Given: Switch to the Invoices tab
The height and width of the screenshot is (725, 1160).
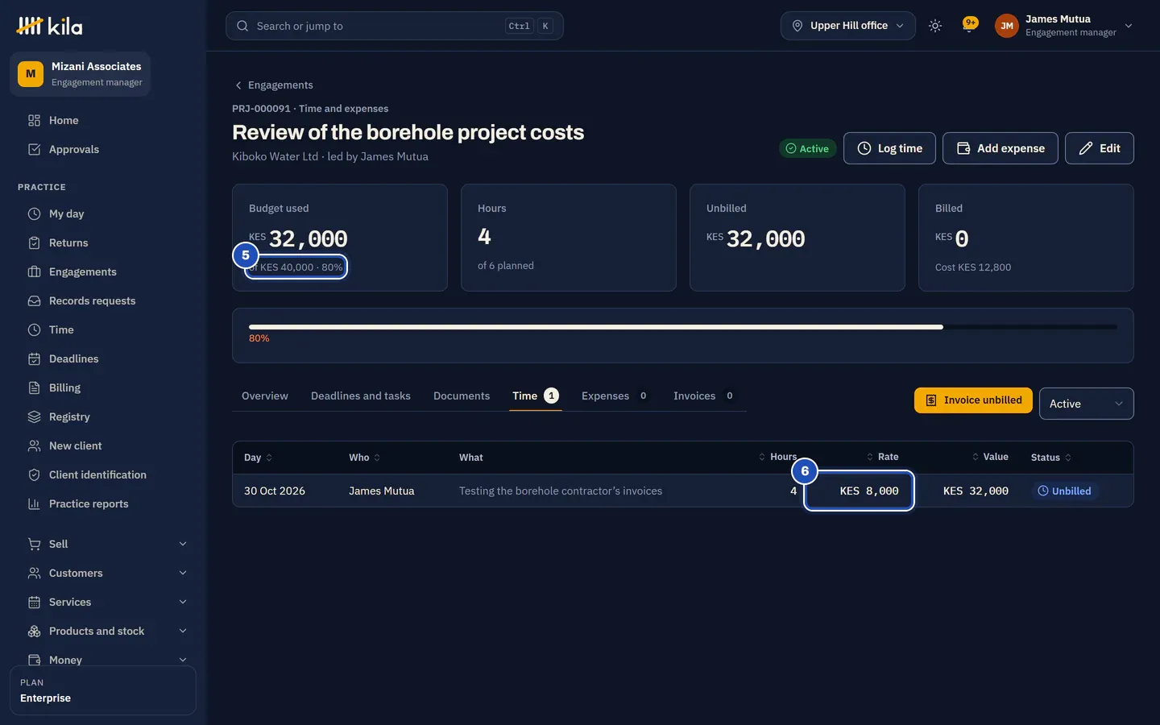Looking at the screenshot, I should (x=704, y=396).
